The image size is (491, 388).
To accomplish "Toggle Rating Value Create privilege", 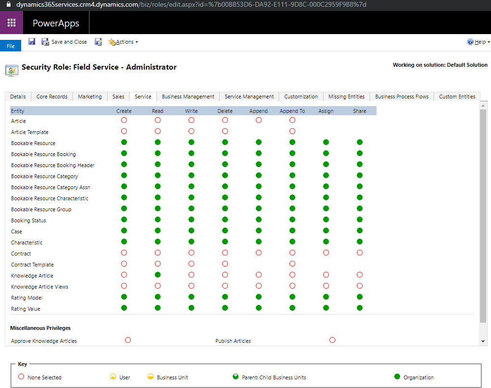I will (x=124, y=308).
